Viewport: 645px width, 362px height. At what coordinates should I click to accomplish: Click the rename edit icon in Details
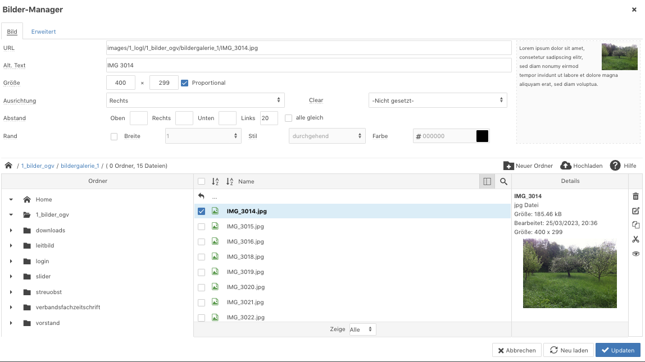(635, 211)
